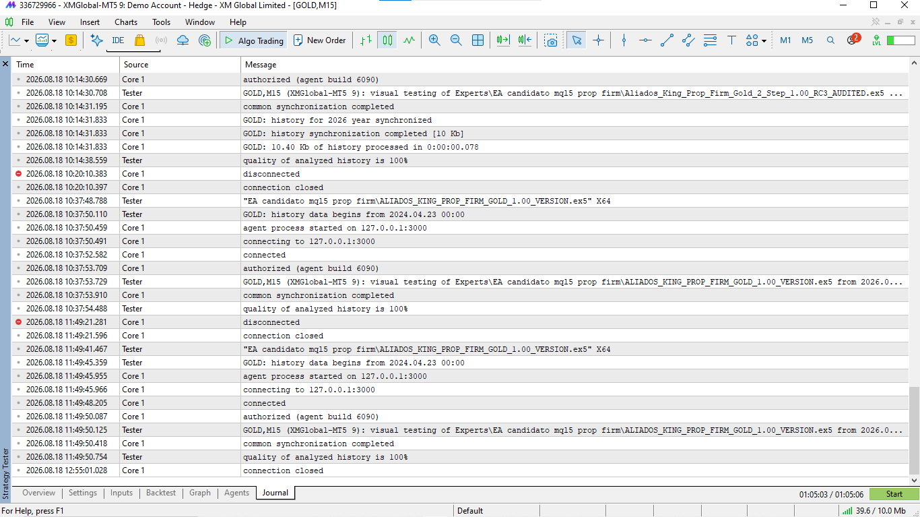Click the journal vertical scrollbar thumb
This screenshot has width=920, height=517.
pos(914,431)
